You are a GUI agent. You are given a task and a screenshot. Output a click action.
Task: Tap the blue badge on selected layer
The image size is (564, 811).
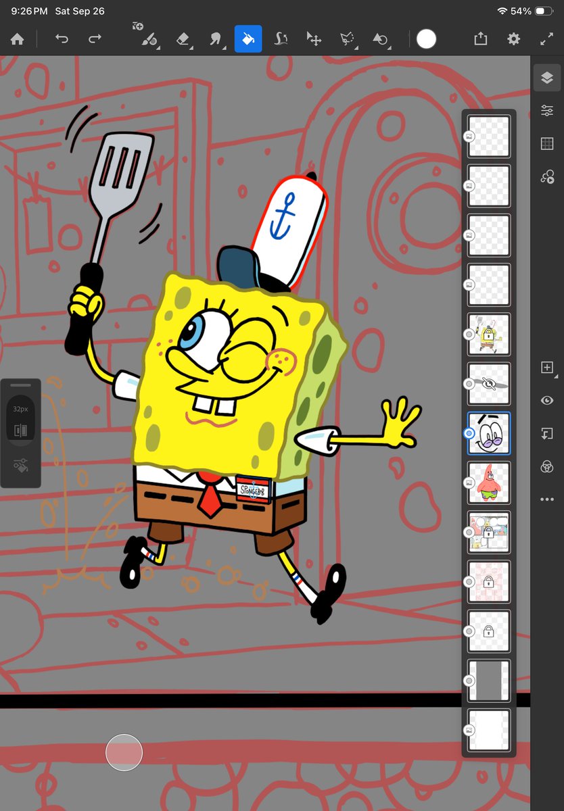pos(469,433)
